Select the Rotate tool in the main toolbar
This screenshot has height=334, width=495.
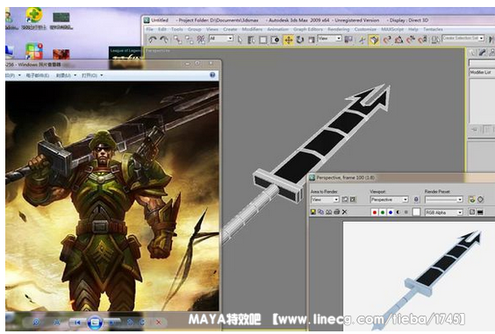click(299, 40)
